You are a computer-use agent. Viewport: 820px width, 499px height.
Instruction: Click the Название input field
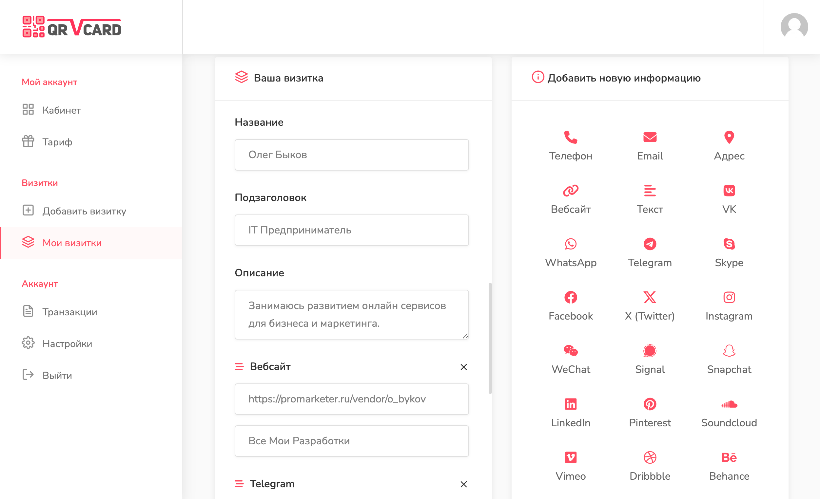coord(351,155)
